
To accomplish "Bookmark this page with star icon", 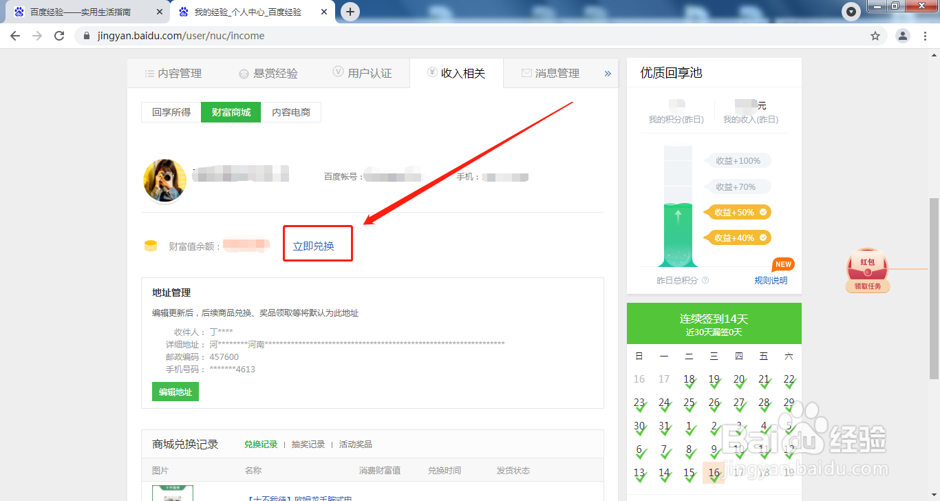I will coord(875,36).
